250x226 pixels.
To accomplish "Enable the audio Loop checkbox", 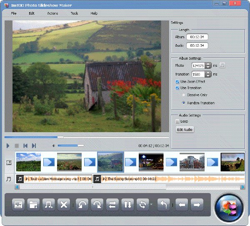I will 177,121.
